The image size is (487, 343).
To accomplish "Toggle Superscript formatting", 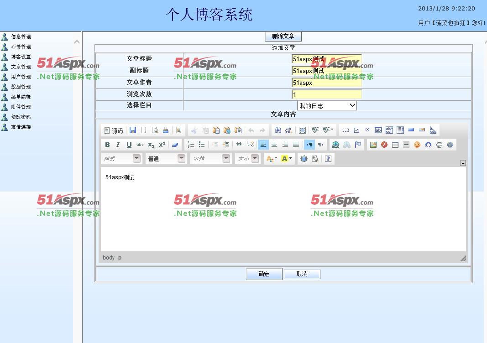I will tap(162, 145).
